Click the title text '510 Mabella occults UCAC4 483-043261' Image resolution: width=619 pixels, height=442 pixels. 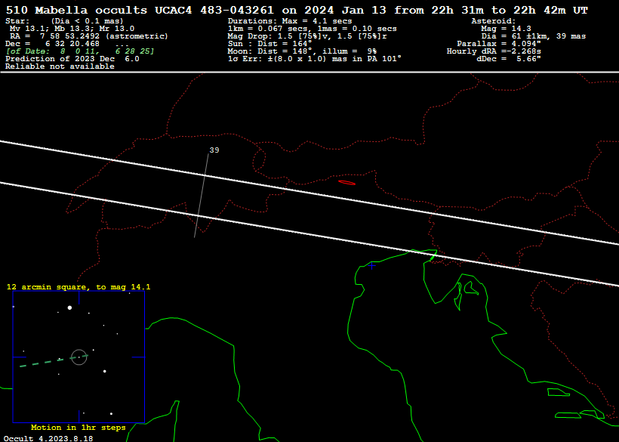[140, 11]
